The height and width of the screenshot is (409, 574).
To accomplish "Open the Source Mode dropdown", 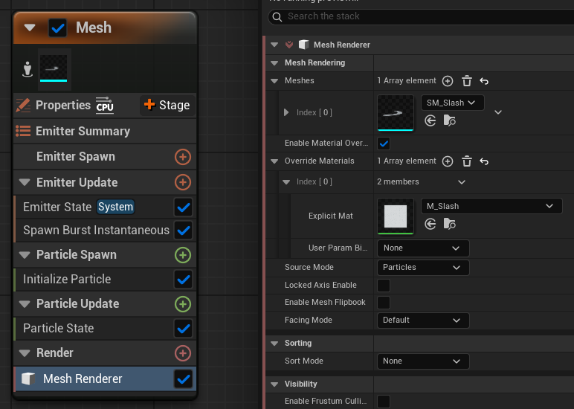I will [x=423, y=267].
